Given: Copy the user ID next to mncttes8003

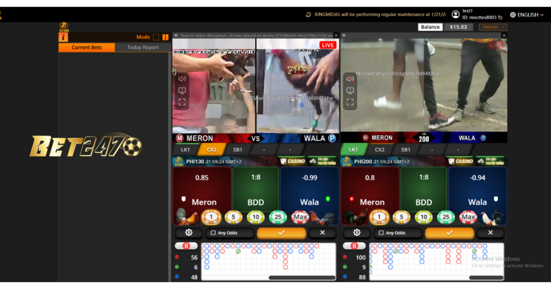Looking at the screenshot, I should [500, 18].
